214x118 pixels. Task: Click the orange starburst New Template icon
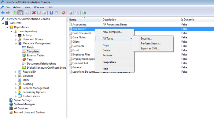tap(64, 13)
